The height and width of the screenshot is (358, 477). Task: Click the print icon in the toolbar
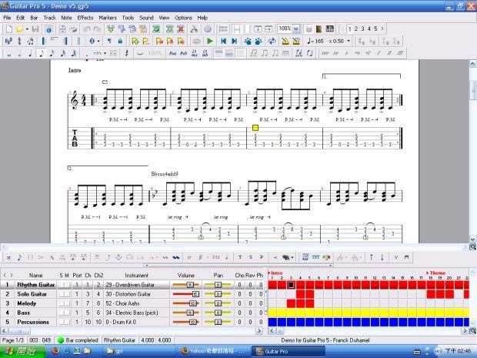pyautogui.click(x=73, y=29)
